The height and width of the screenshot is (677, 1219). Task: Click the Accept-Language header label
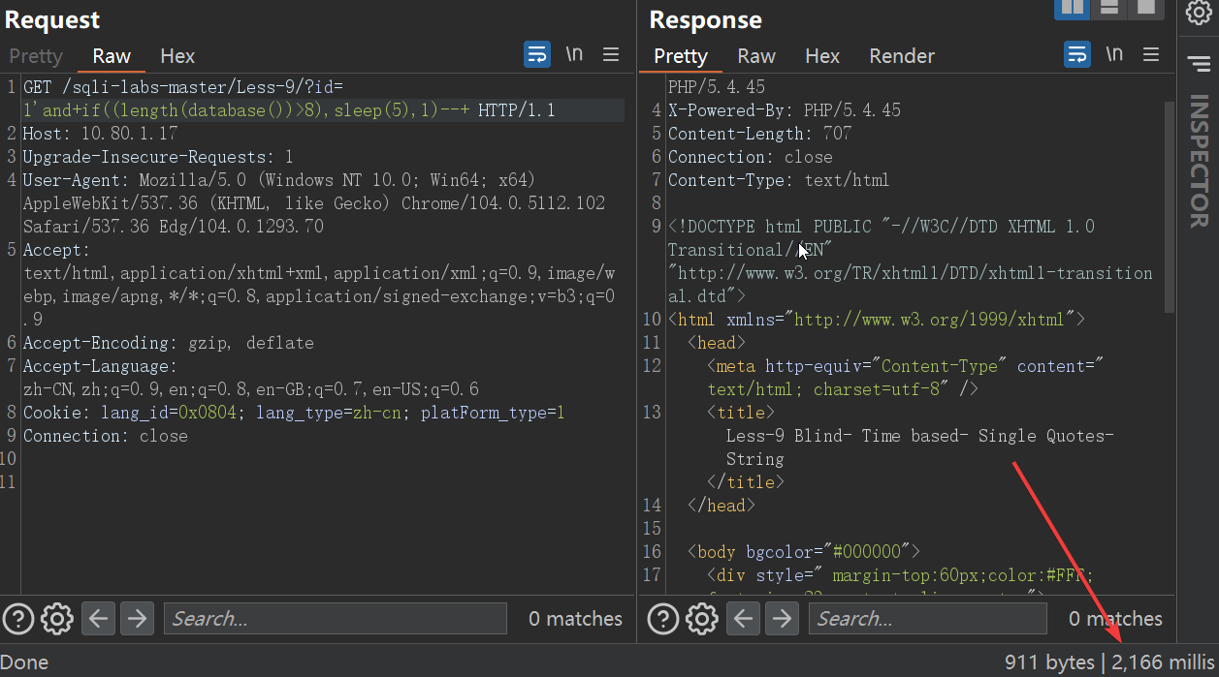tap(101, 366)
